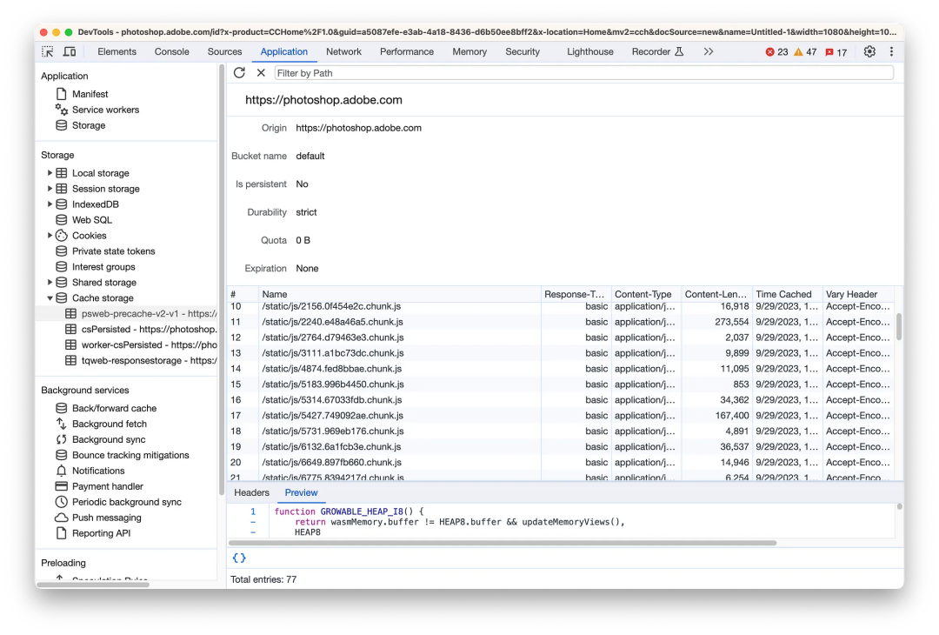The width and height of the screenshot is (939, 635).
Task: Expand Session storage tree
Action: click(50, 188)
